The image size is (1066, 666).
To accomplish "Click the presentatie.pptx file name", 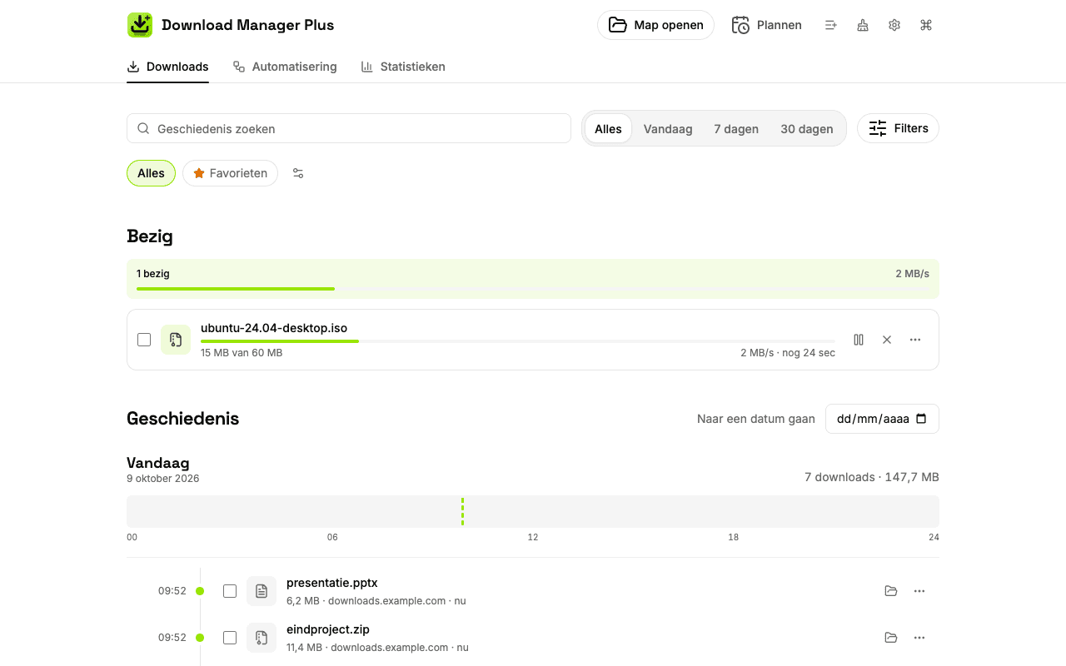I will 332,583.
